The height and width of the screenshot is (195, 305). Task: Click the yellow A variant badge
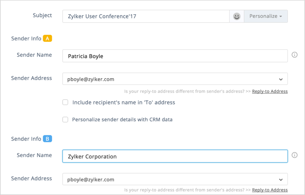[48, 39]
